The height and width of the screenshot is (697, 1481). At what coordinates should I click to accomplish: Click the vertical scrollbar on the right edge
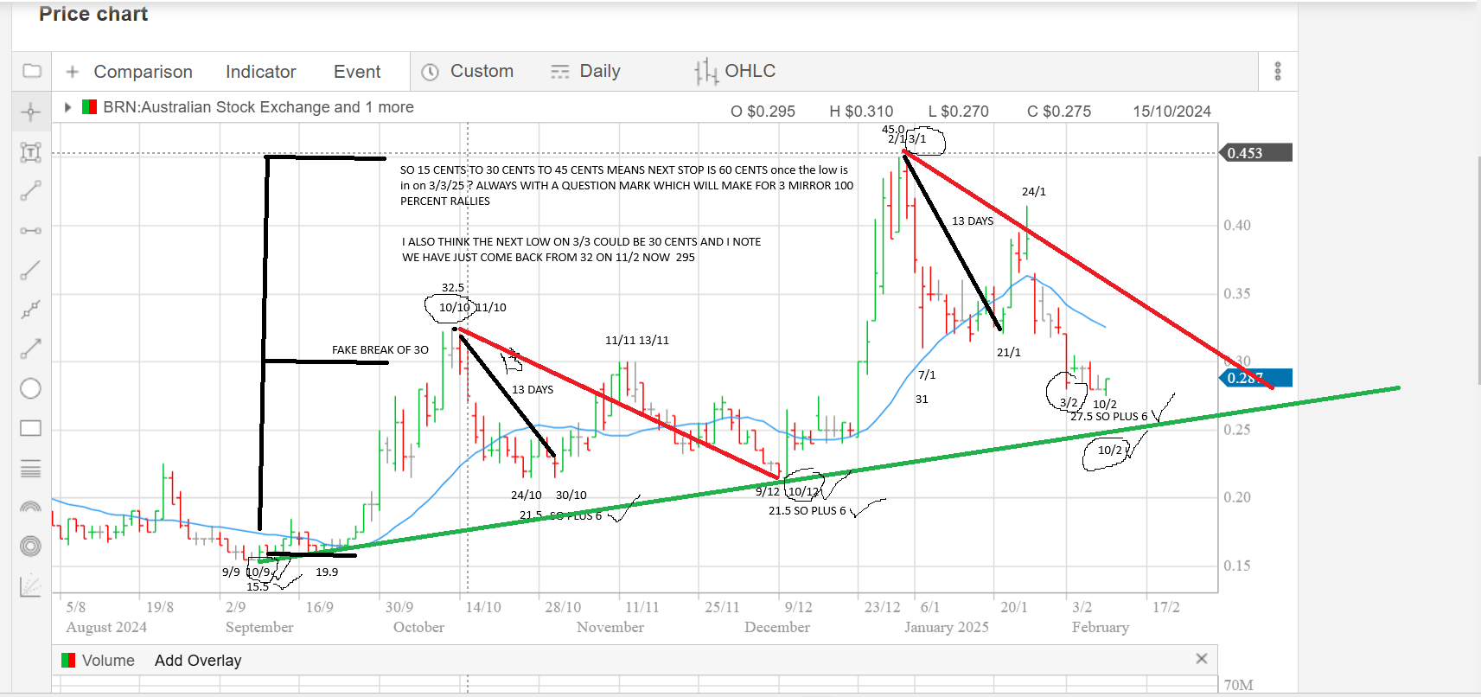tap(1479, 270)
